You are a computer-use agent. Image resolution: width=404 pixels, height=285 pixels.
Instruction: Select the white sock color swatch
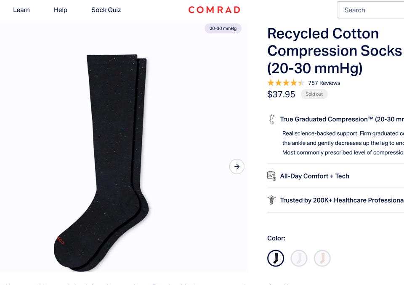pyautogui.click(x=299, y=258)
